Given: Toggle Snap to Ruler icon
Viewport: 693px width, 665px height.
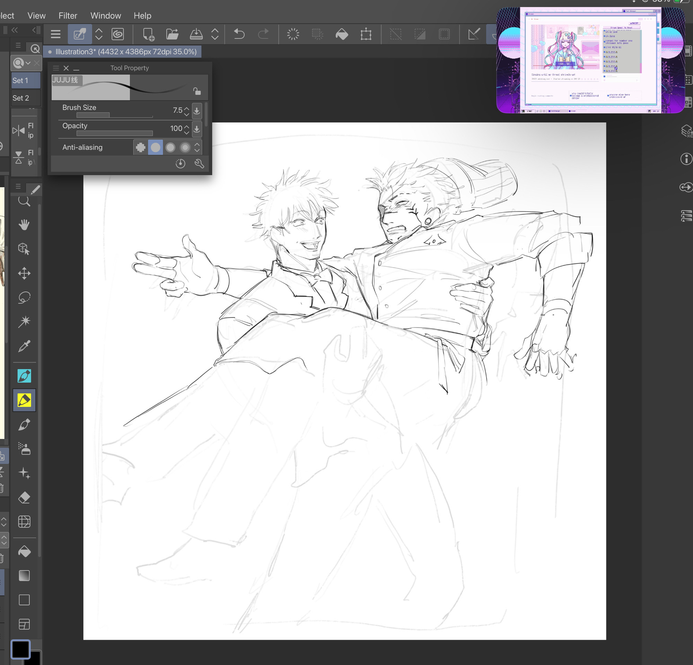Looking at the screenshot, I should 474,34.
